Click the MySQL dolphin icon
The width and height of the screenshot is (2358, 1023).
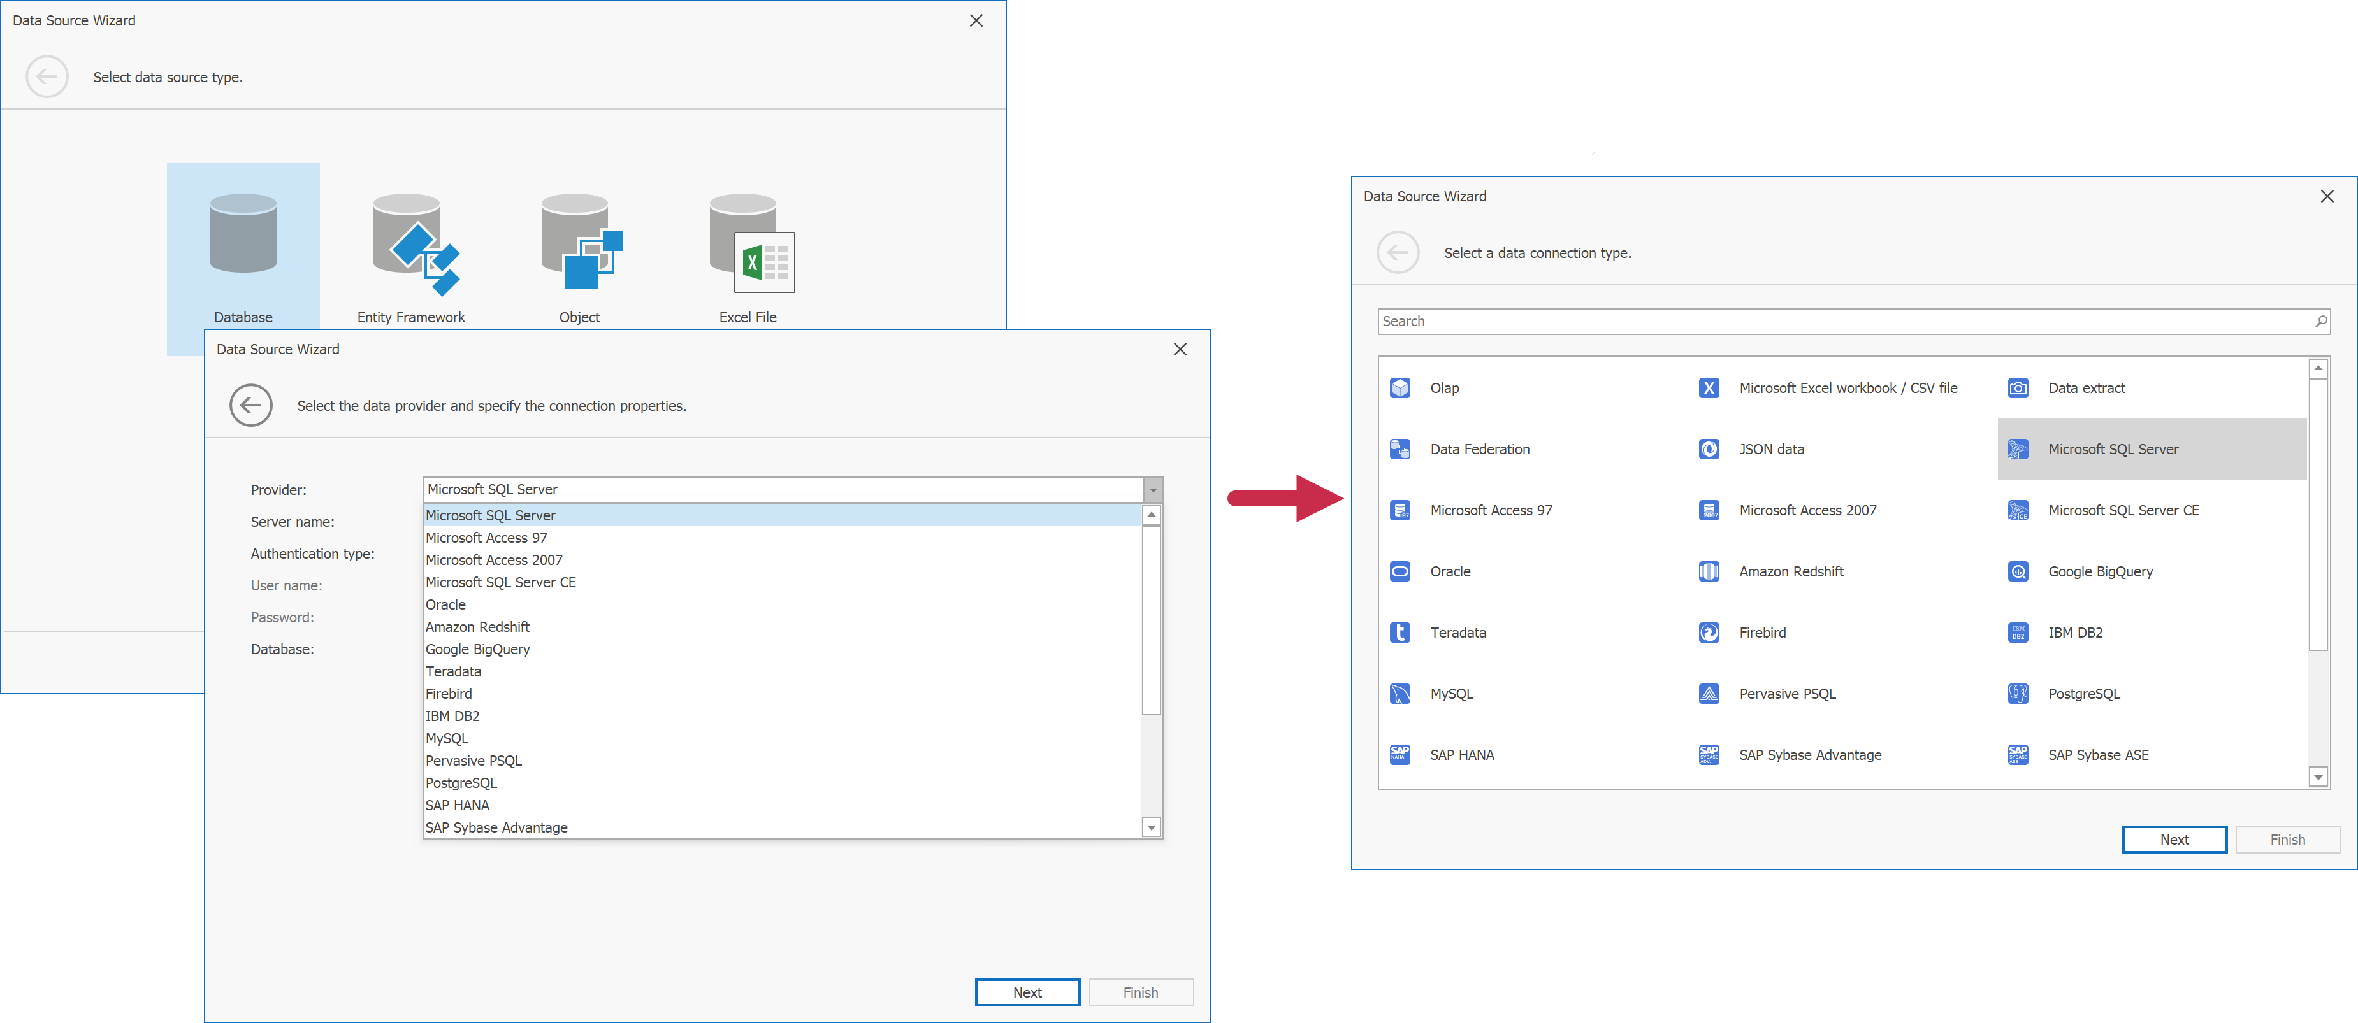point(1400,694)
